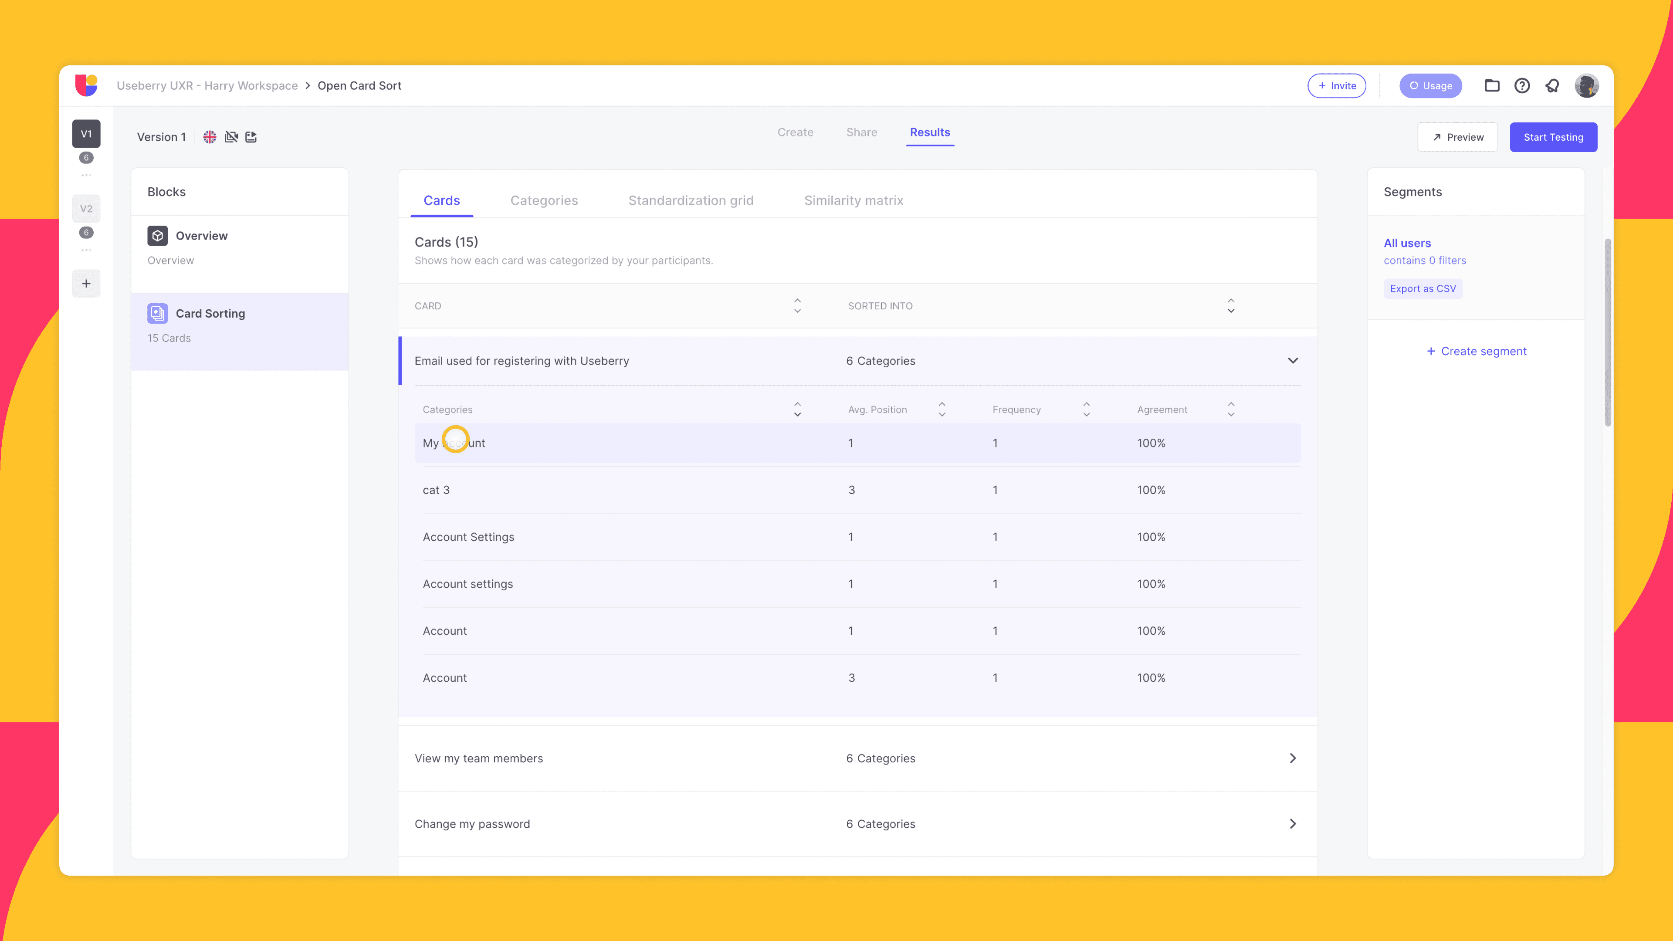Open the export results icon next to Version 1

pos(251,137)
